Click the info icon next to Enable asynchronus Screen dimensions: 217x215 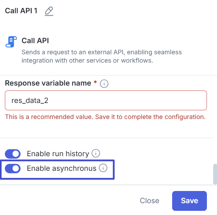pos(103,168)
